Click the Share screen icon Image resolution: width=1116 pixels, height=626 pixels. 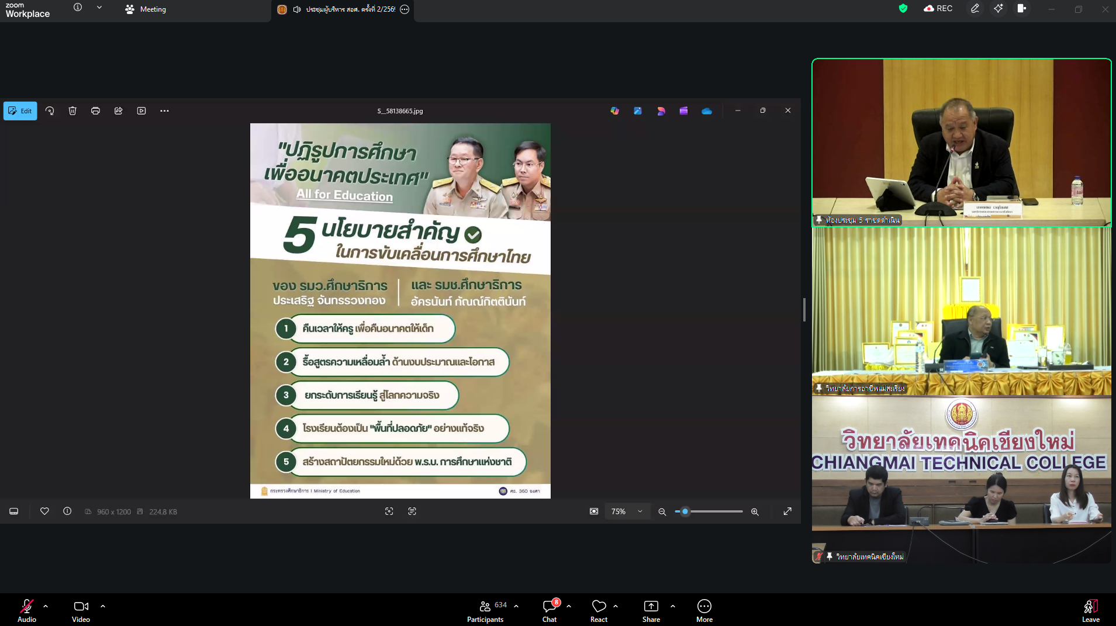pyautogui.click(x=651, y=610)
